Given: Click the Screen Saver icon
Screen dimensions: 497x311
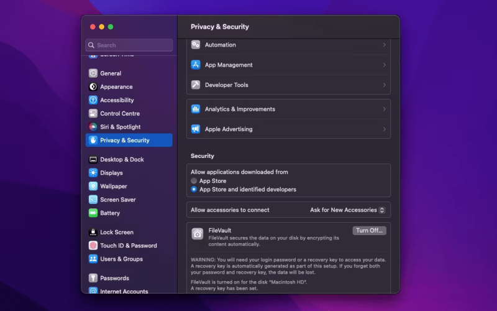Looking at the screenshot, I should point(93,199).
